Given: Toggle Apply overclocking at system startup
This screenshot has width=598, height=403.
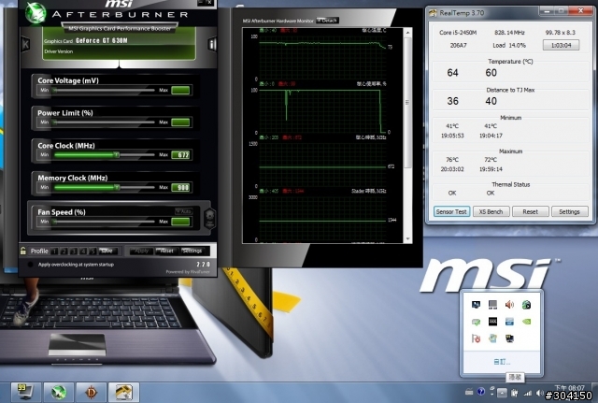Looking at the screenshot, I should 30,265.
